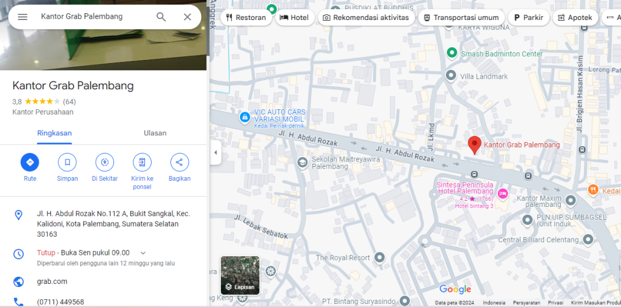This screenshot has width=621, height=307.
Task: Toggle the Lapisan satellite layer thumbnail
Action: (x=240, y=275)
